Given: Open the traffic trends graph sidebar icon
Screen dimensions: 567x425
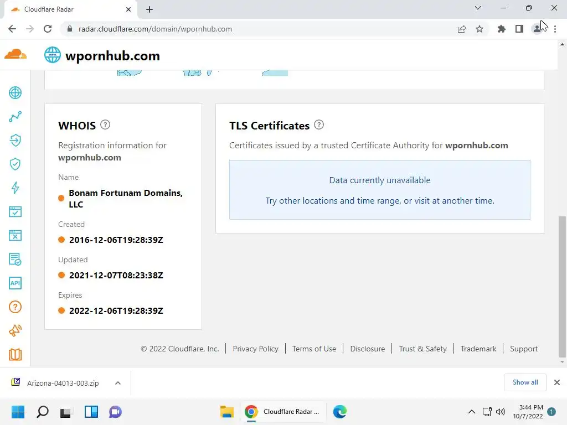Looking at the screenshot, I should 15,116.
